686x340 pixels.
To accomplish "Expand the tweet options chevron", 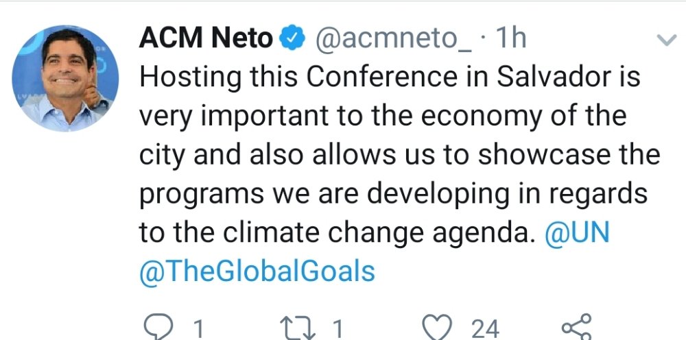I will pos(666,40).
